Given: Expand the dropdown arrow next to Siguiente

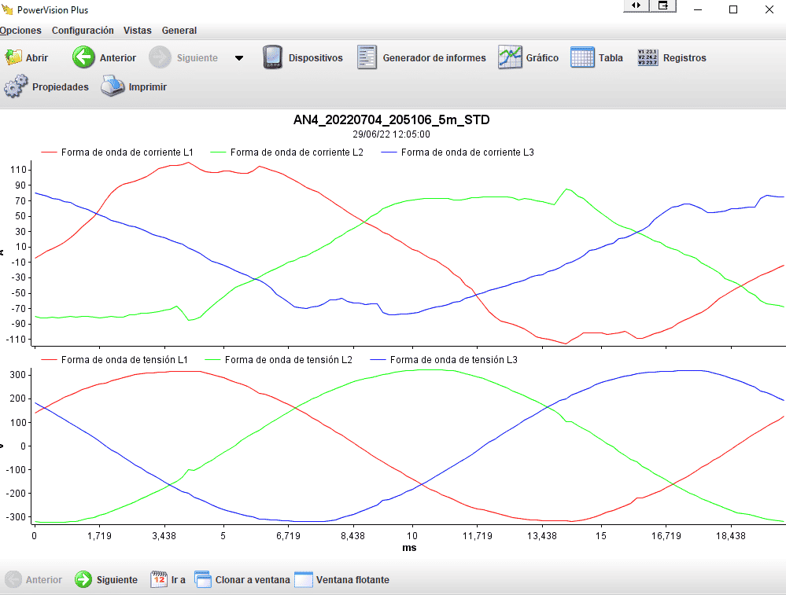Looking at the screenshot, I should coord(239,58).
